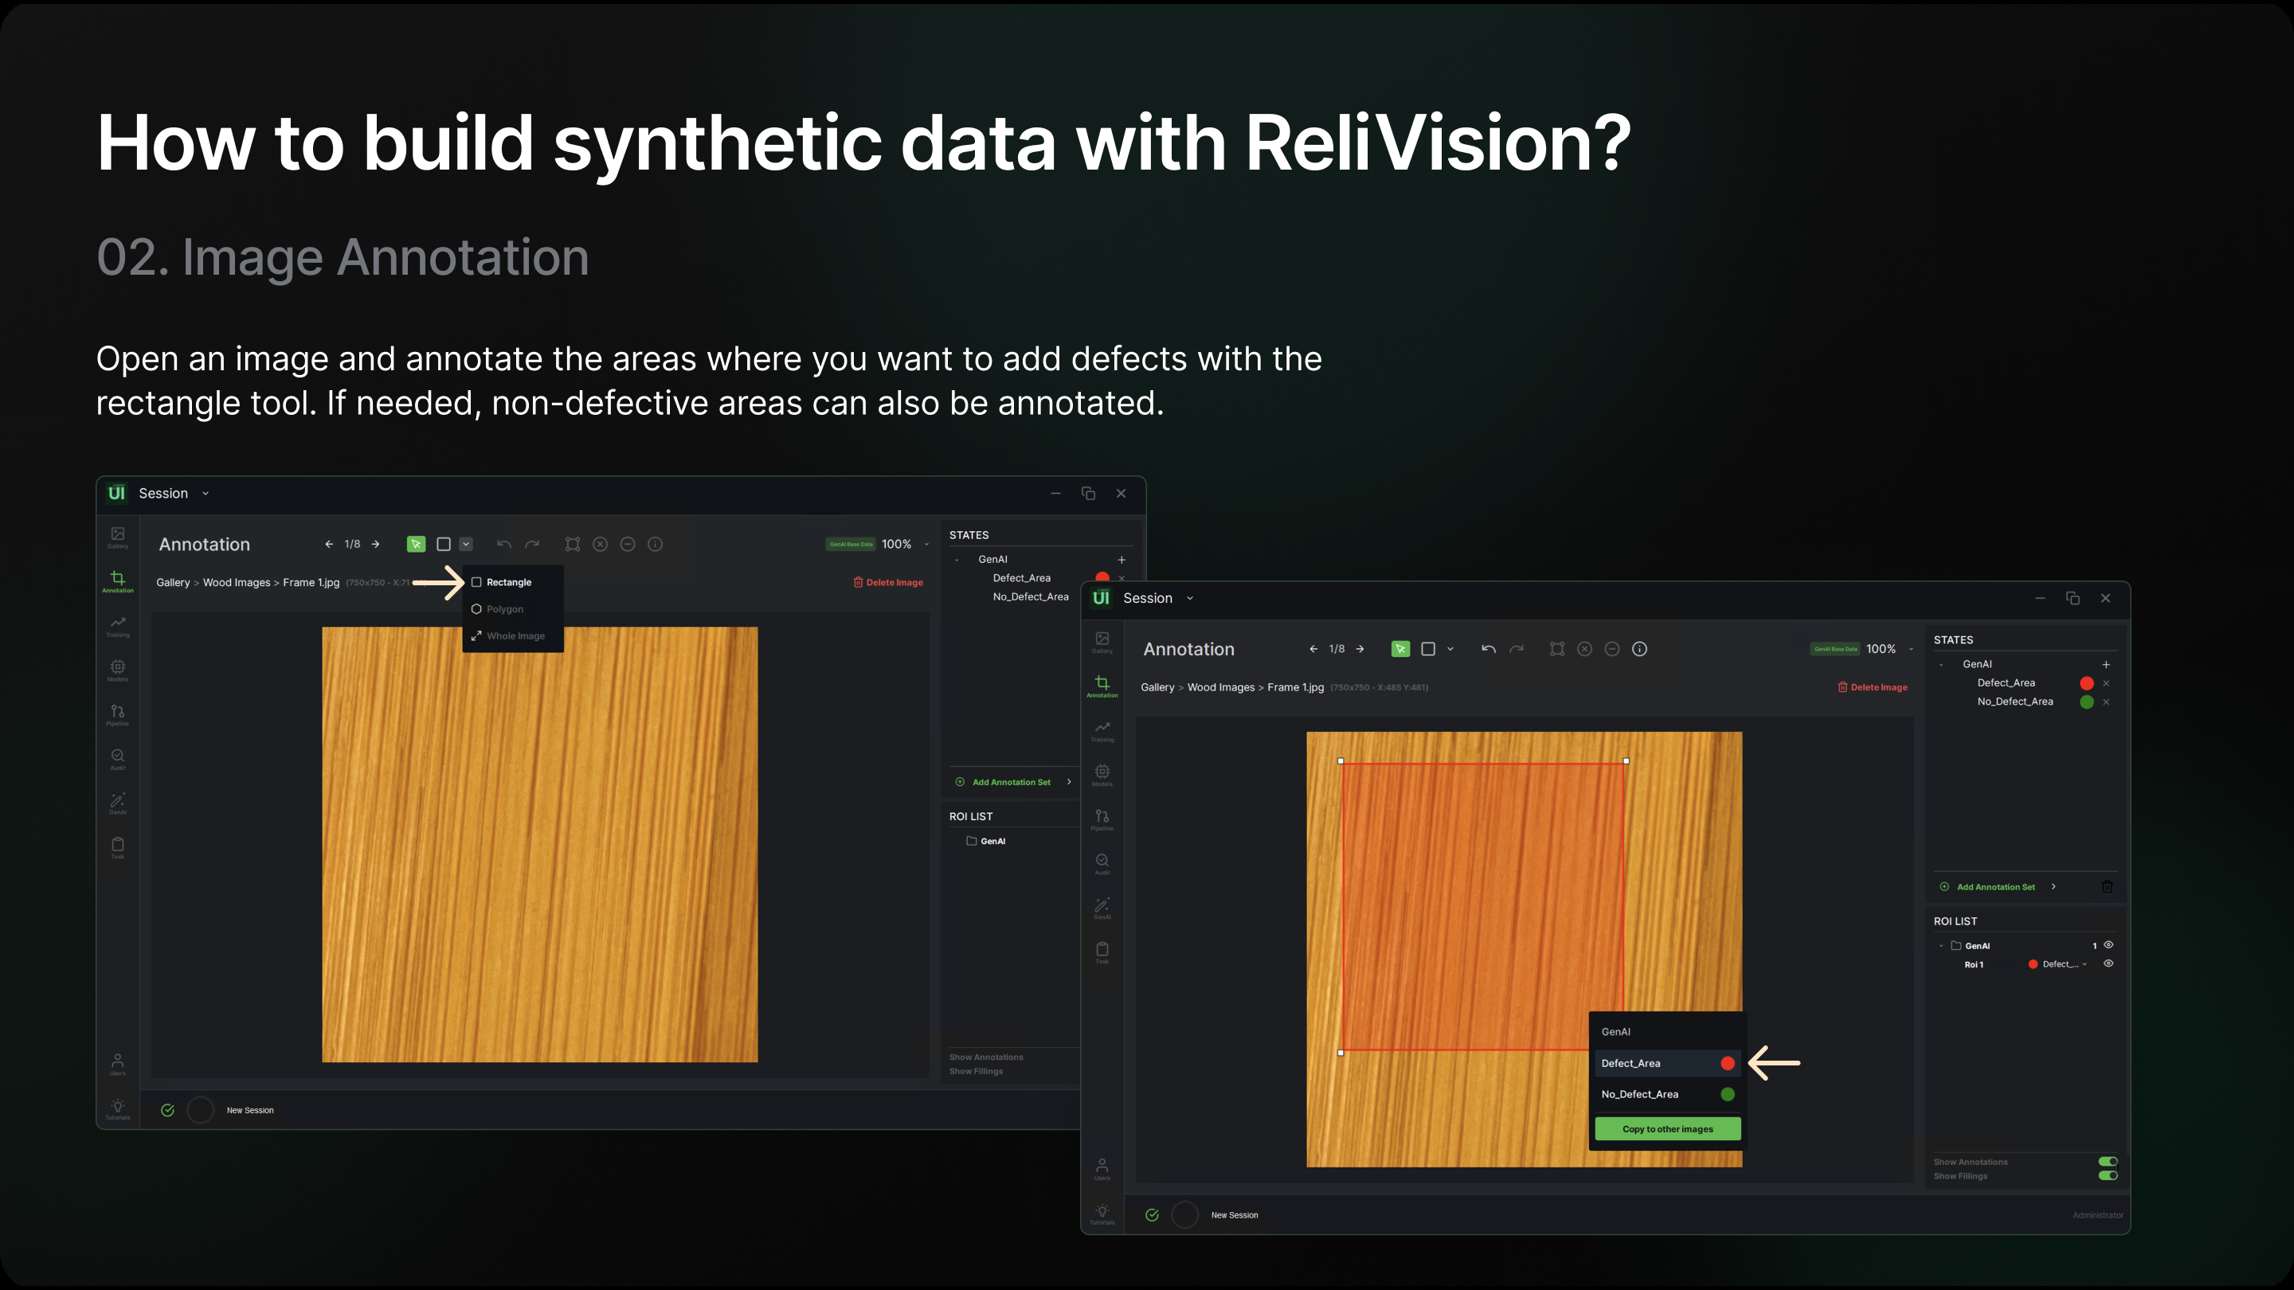Select the green pointer tool in front window
Viewport: 2294px width, 1290px height.
pos(1400,649)
